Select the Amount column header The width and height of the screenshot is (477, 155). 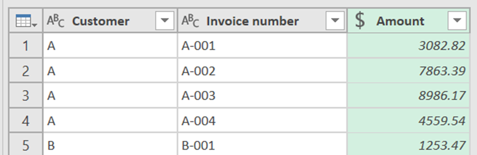pyautogui.click(x=400, y=21)
